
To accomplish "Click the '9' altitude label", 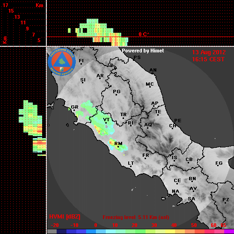I will pyautogui.click(x=28, y=29).
